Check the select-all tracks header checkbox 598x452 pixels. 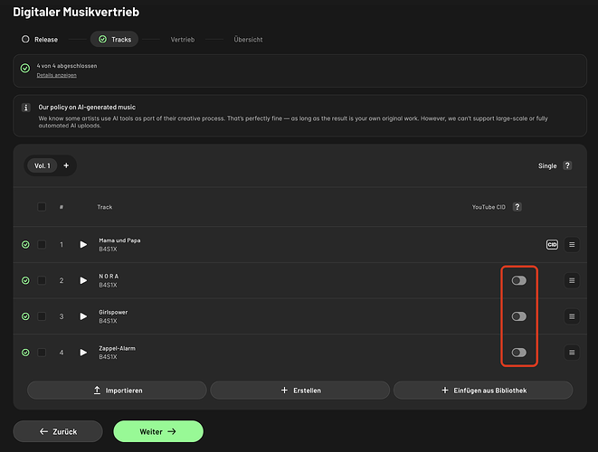(x=42, y=207)
